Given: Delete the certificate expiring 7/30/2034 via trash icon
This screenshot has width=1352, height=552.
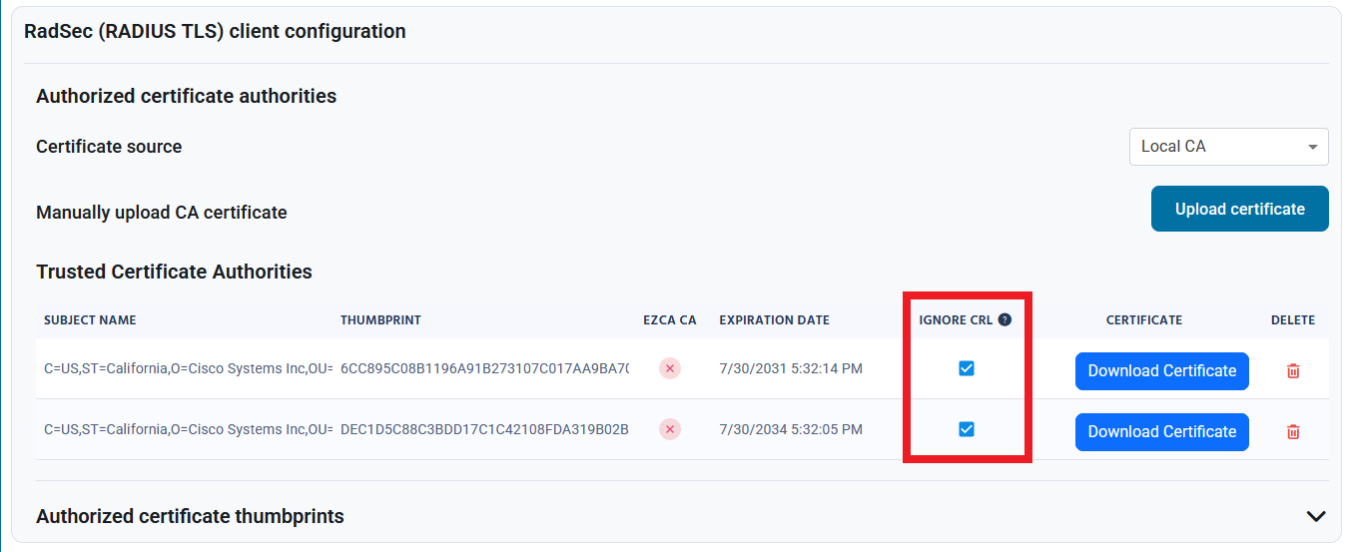Looking at the screenshot, I should pos(1293,431).
